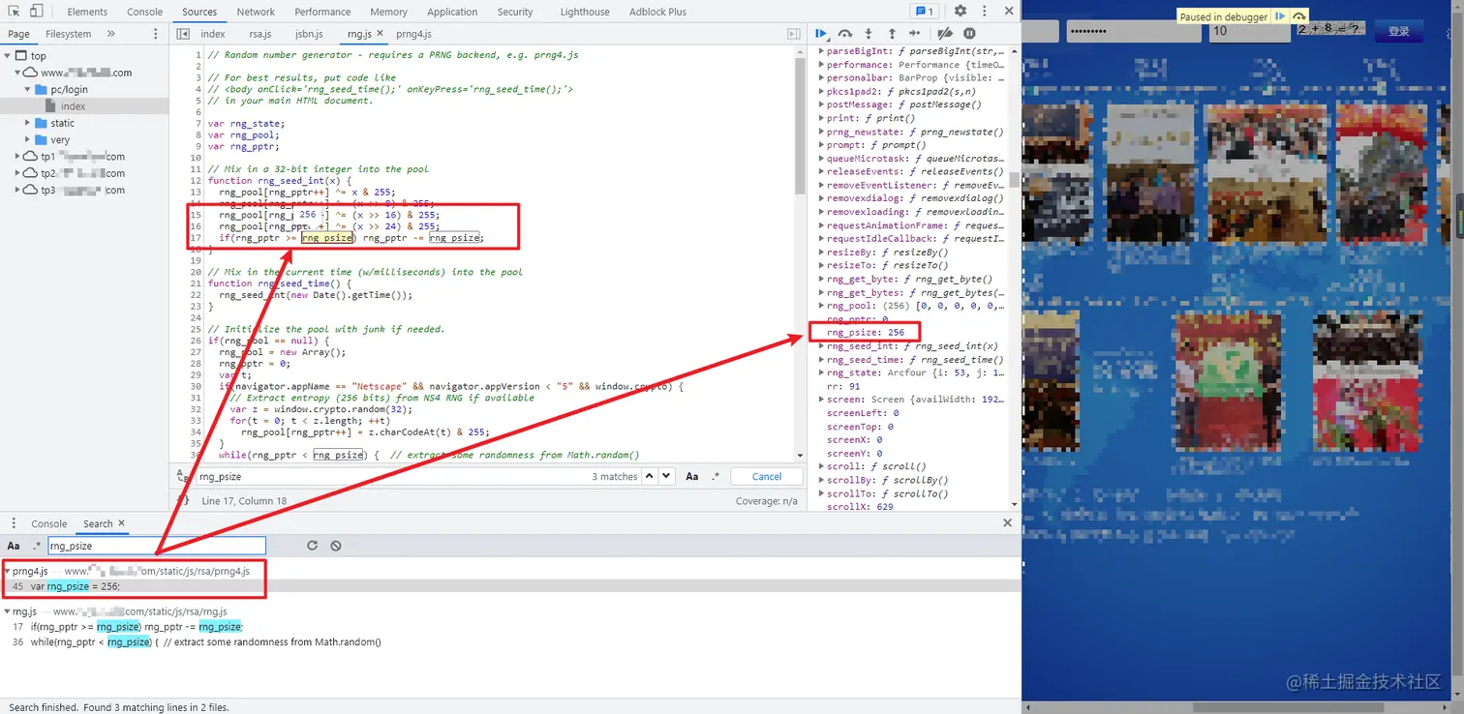Close the Search drawer tab
This screenshot has height=714, width=1464.
pos(121,523)
